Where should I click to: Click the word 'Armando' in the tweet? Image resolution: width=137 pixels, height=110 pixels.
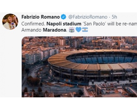pos(32,30)
